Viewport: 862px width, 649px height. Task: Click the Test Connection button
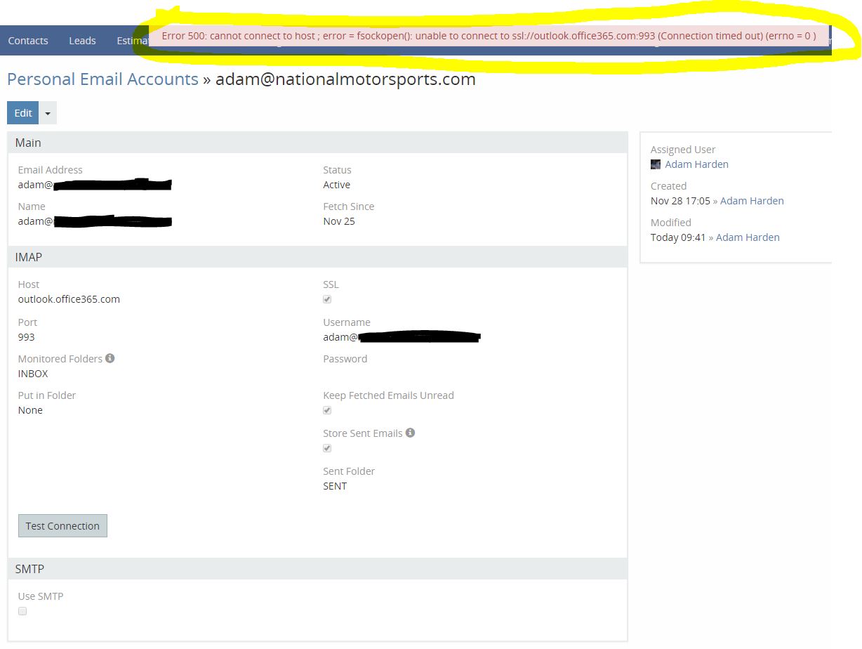pos(62,526)
